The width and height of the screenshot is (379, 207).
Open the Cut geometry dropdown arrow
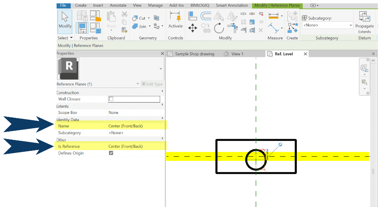149,18
